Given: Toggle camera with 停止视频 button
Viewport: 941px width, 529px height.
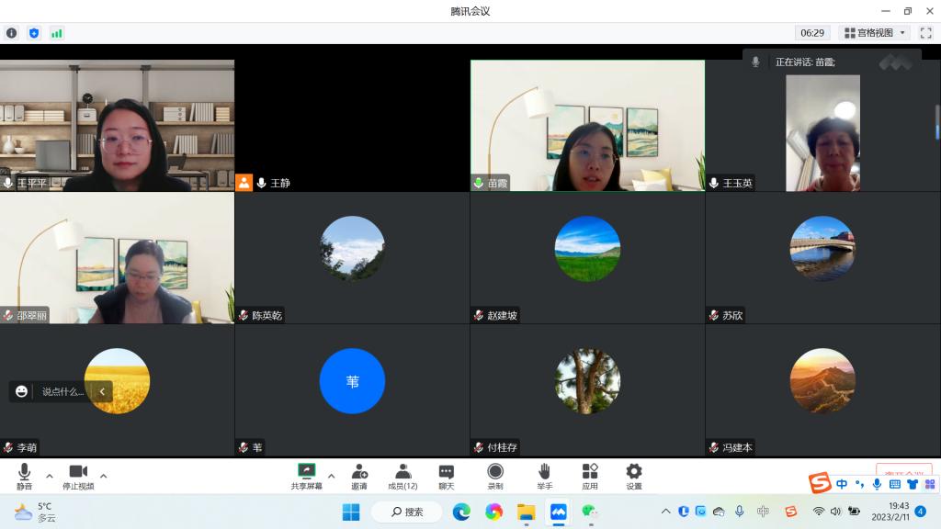Looking at the screenshot, I should [x=78, y=475].
